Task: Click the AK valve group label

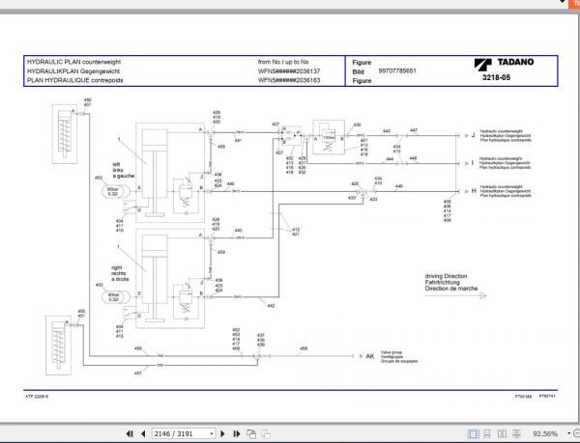Action: [x=369, y=356]
